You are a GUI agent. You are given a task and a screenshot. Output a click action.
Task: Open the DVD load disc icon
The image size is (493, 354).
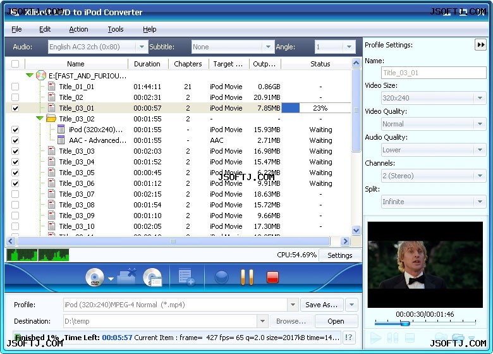(95, 278)
